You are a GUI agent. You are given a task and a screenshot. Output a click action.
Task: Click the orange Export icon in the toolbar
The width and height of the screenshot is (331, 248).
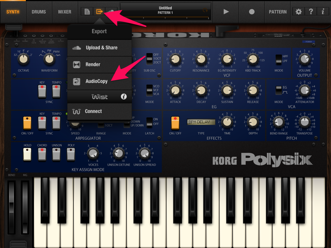(x=99, y=12)
